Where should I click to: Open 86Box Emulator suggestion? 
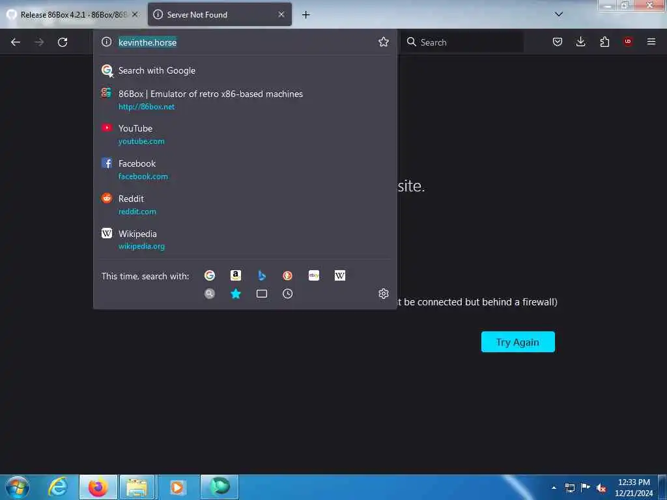245,100
